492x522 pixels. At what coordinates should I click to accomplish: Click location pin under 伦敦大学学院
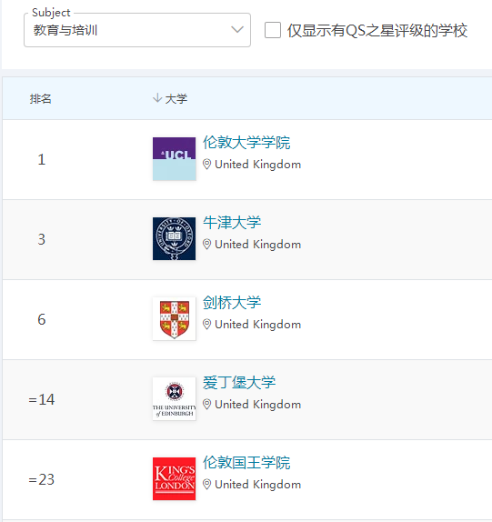(206, 165)
